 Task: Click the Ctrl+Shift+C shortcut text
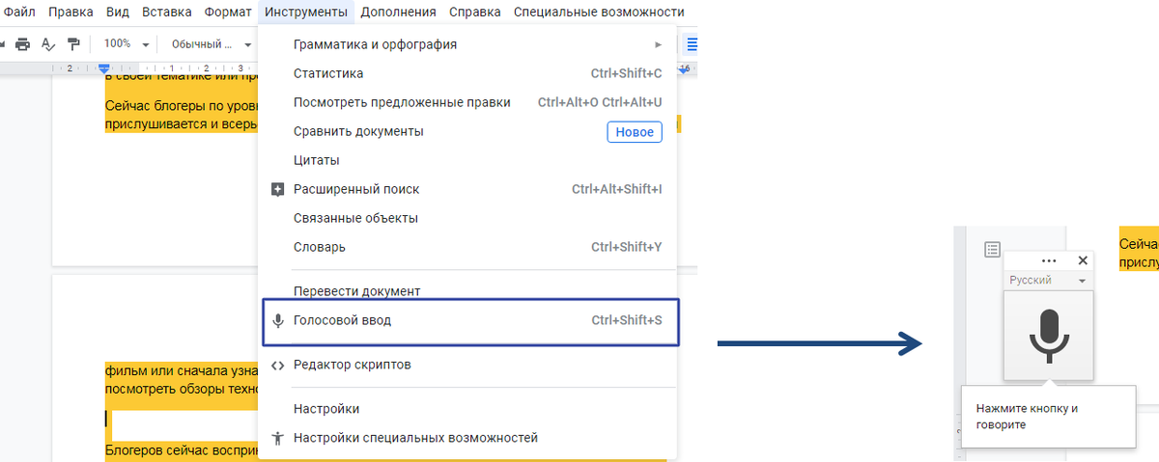(627, 73)
